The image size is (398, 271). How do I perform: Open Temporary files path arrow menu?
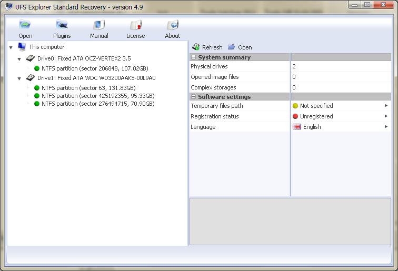tap(386, 106)
